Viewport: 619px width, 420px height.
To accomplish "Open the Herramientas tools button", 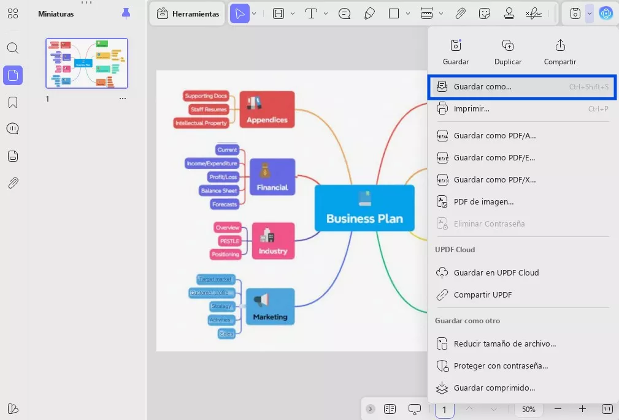I will point(188,14).
